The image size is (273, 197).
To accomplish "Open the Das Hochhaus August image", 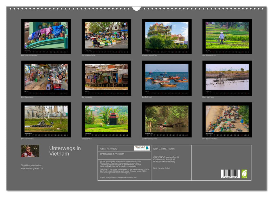I will click(x=227, y=77).
